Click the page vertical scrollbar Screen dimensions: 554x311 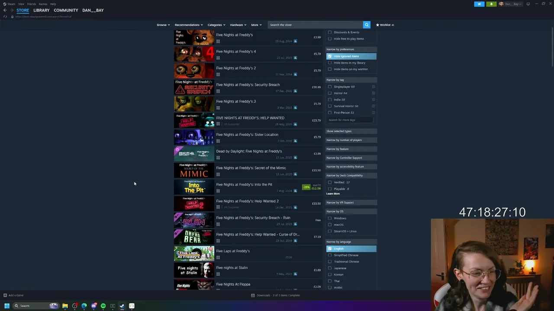pyautogui.click(x=552, y=48)
